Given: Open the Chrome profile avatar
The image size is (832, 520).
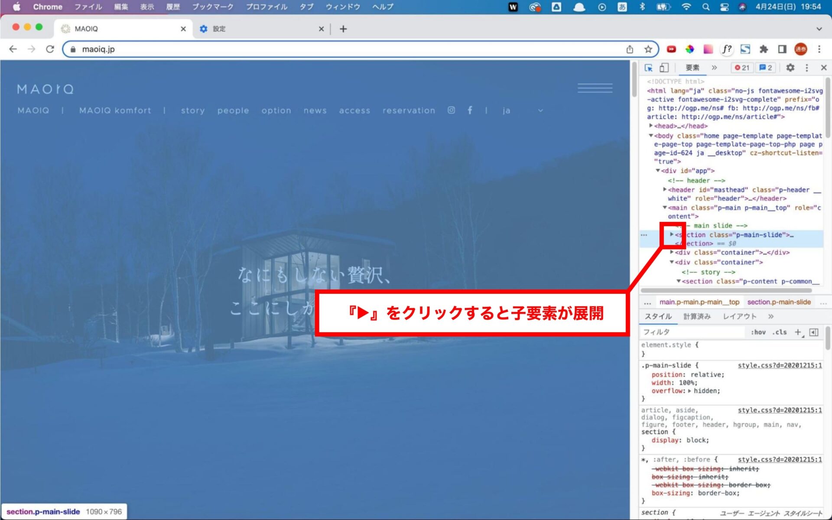Looking at the screenshot, I should [x=801, y=49].
